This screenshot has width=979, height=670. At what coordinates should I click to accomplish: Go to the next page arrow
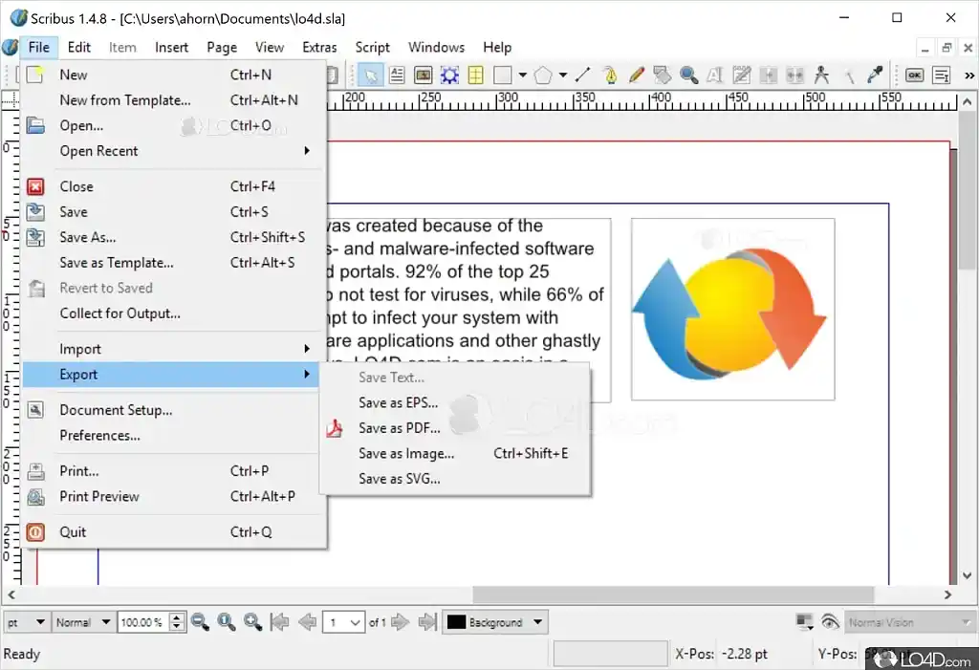coord(401,622)
